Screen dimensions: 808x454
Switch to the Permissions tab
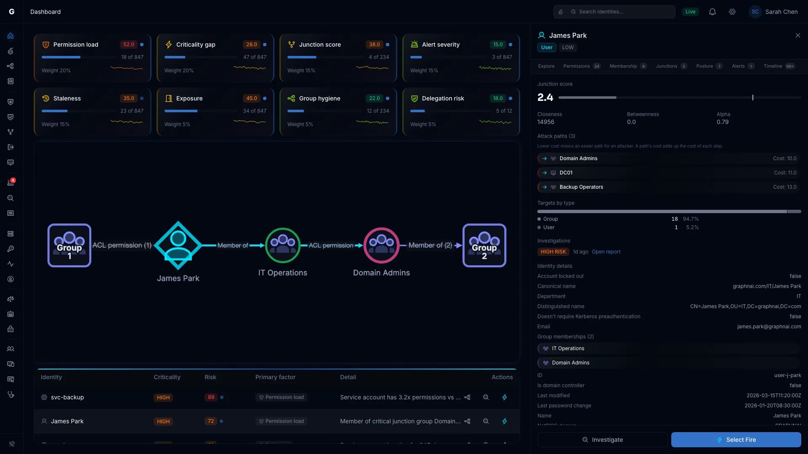coord(582,66)
